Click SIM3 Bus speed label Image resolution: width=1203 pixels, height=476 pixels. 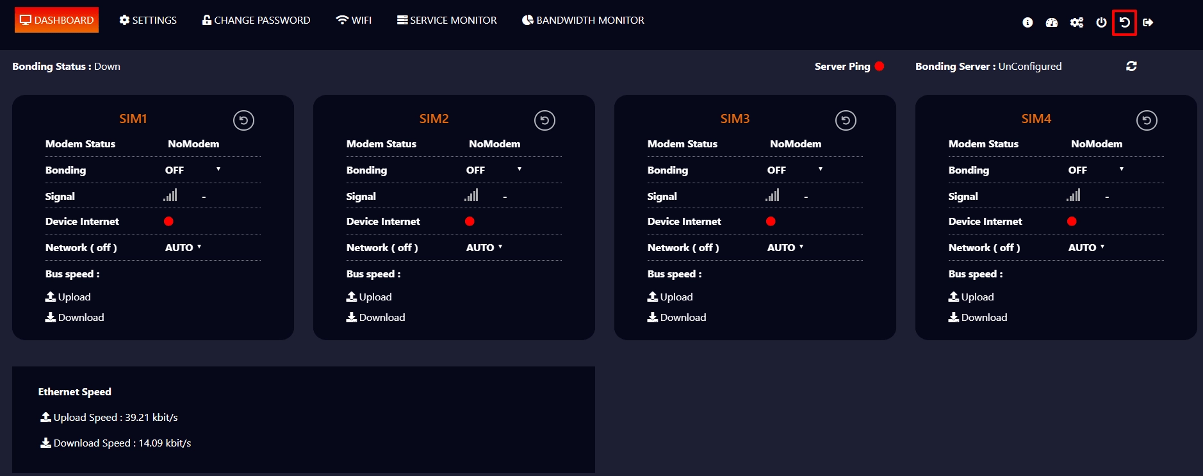[675, 274]
